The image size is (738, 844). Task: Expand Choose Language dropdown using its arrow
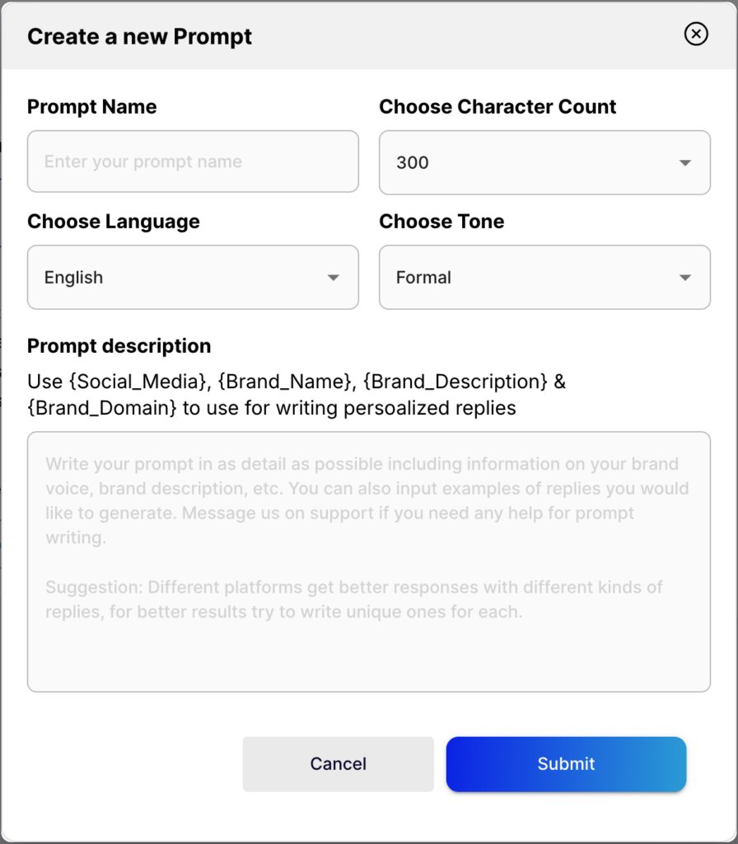[x=333, y=278]
